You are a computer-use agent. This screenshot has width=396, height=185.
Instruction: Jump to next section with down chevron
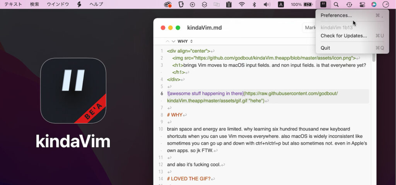174,41
